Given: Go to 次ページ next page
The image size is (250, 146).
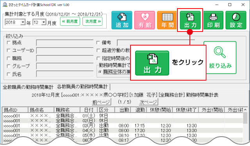Looking at the screenshot, I should (x=148, y=102).
